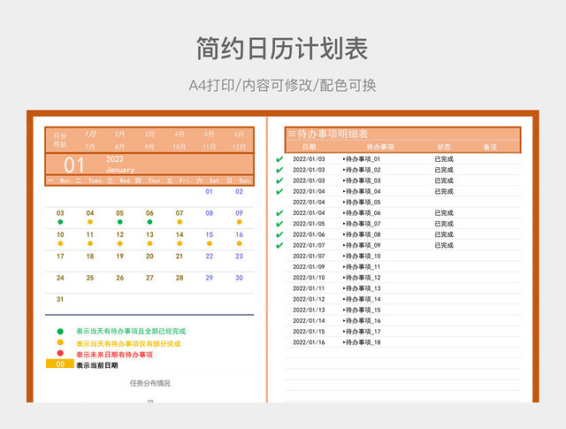Click the 已完成 status for 待办事项_01
Viewport: 566px width, 429px height.
[x=444, y=159]
